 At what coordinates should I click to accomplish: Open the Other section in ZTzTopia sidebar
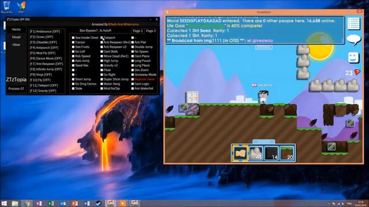16,45
